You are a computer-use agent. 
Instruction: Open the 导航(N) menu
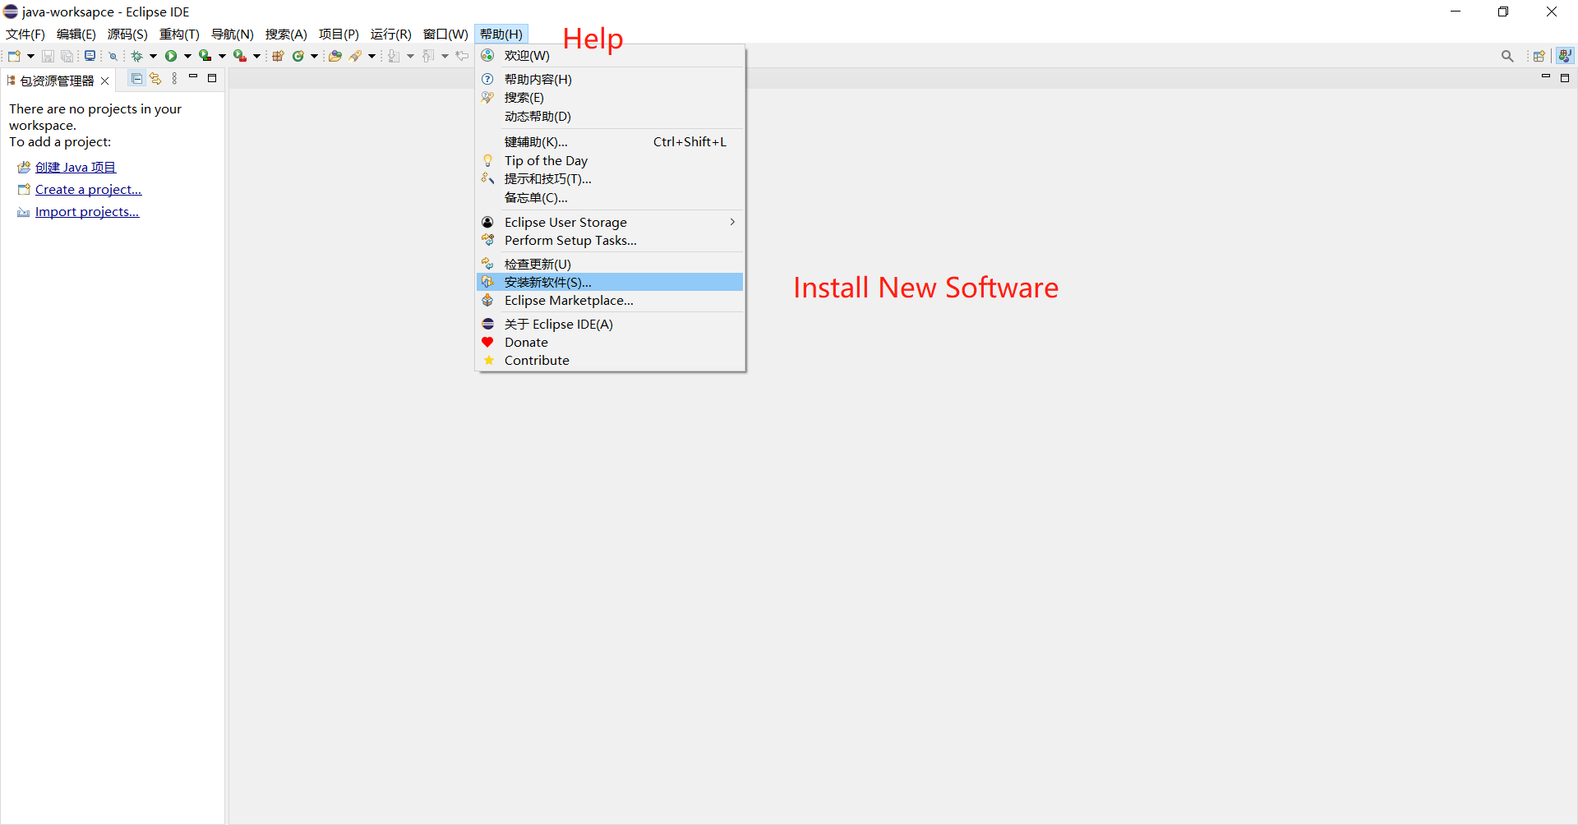(x=233, y=34)
